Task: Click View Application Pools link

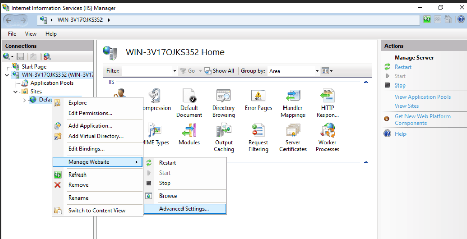Action: pyautogui.click(x=422, y=97)
